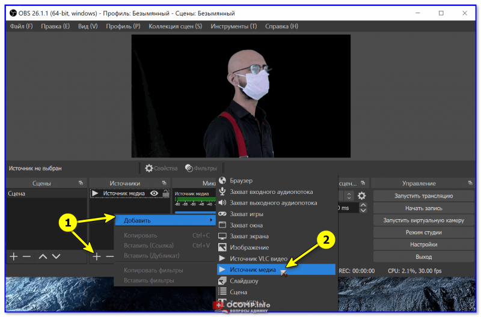Open the Правка (E) menu
The height and width of the screenshot is (317, 481).
click(x=55, y=26)
